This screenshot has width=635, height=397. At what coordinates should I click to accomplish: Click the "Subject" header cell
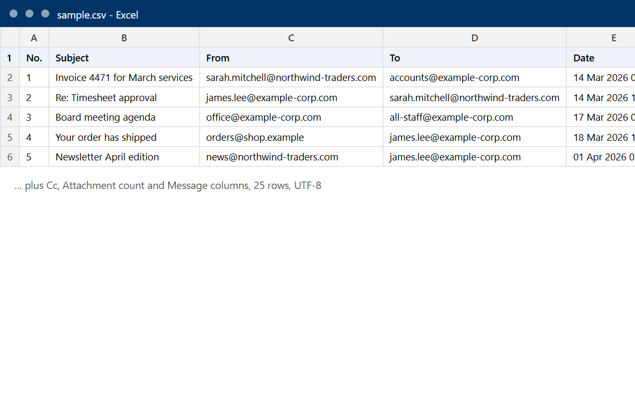coord(124,58)
